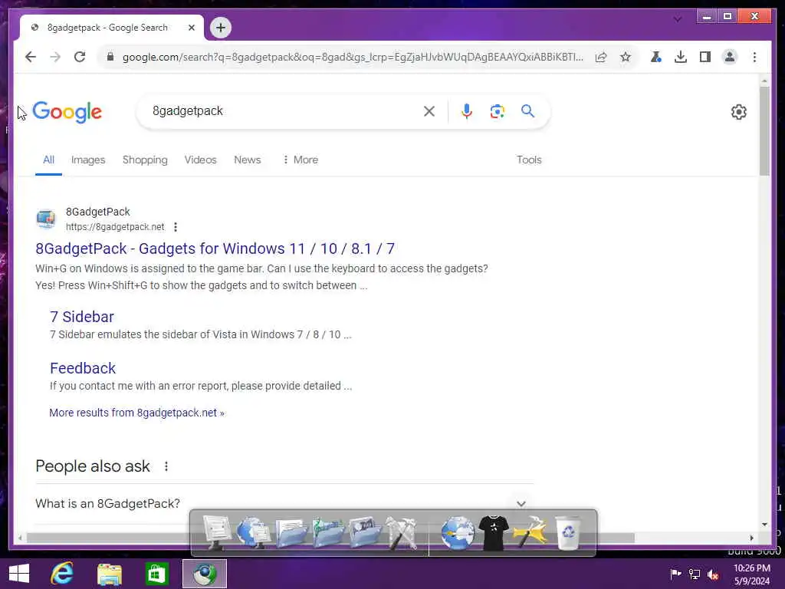Click the Google logo

click(x=67, y=112)
